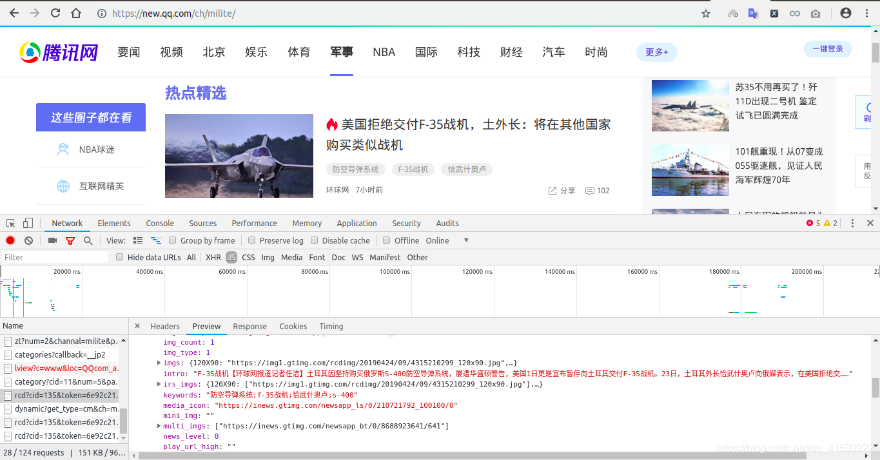The image size is (880, 460).
Task: Click the 一键登录 login button
Action: (x=827, y=49)
